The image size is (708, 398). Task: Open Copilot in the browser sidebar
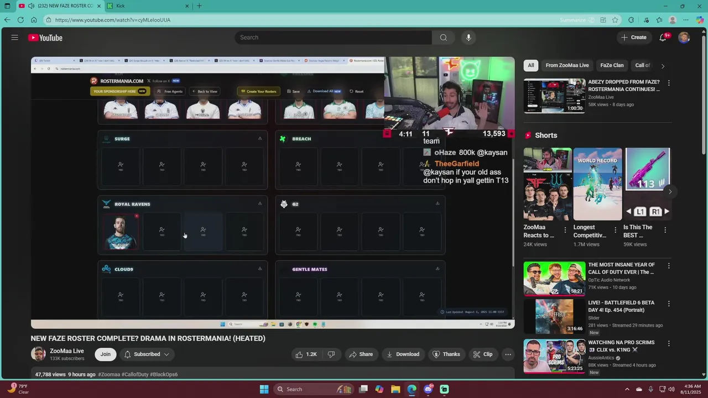[x=700, y=20]
